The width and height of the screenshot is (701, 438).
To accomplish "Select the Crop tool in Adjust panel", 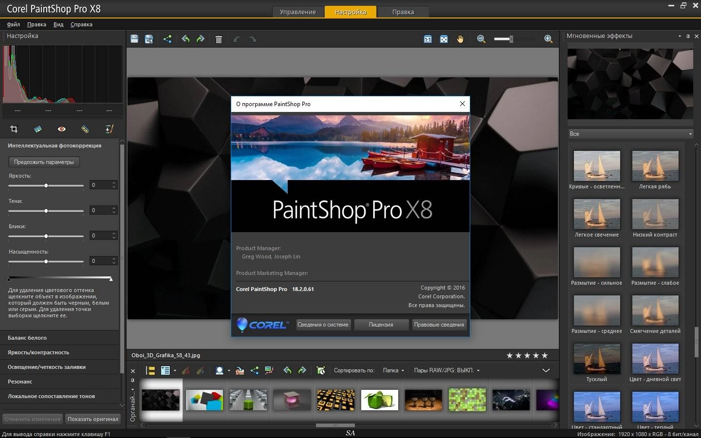I will (x=14, y=129).
